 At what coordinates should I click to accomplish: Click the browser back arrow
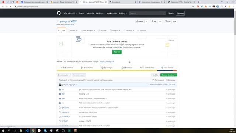tap(3, 7)
